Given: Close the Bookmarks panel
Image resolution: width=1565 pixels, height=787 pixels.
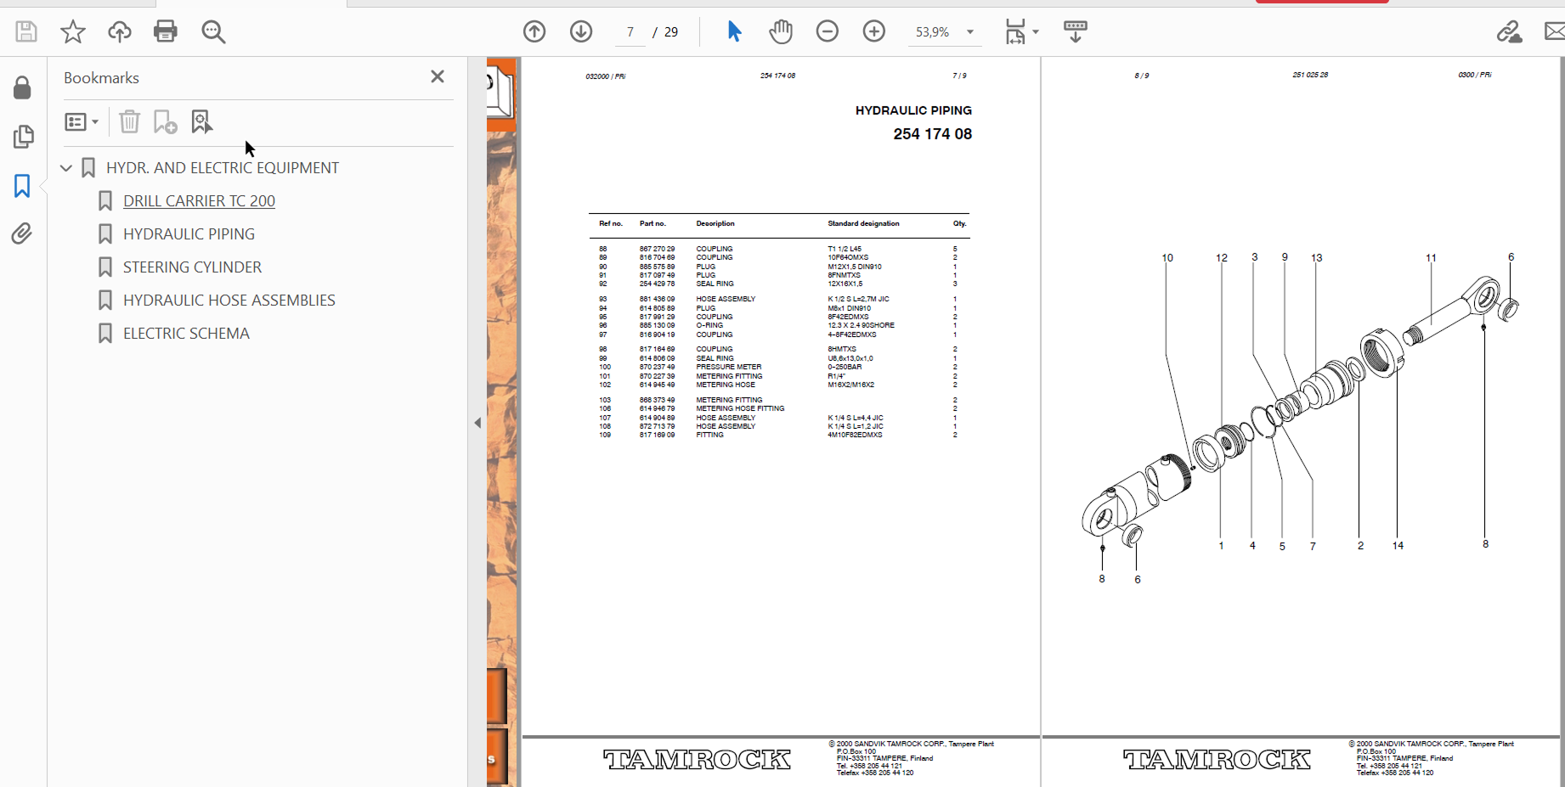Looking at the screenshot, I should point(438,76).
